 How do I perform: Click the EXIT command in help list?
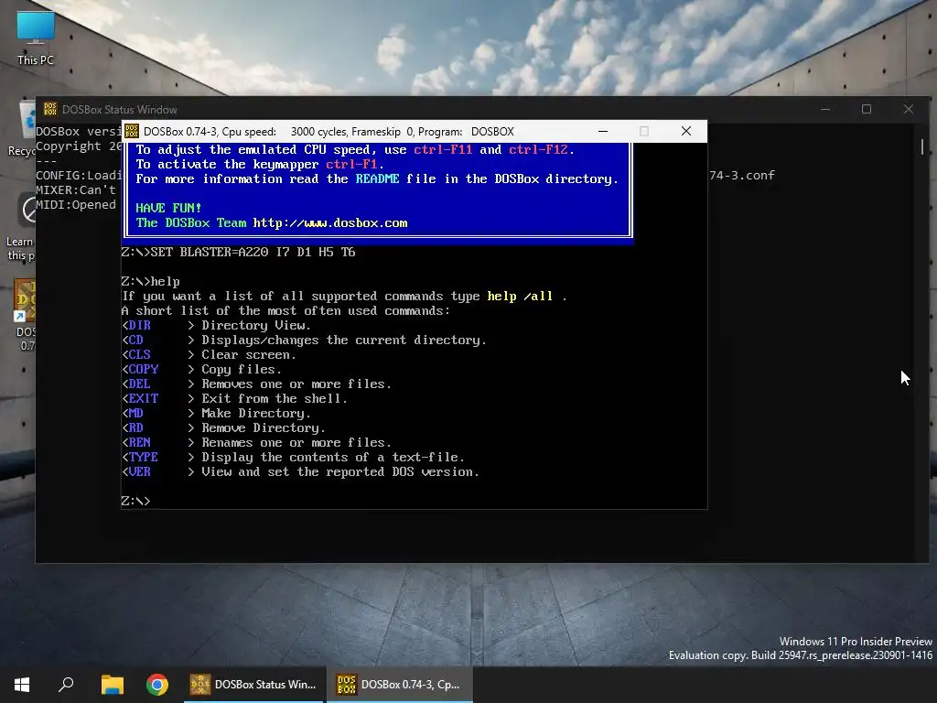[144, 399]
